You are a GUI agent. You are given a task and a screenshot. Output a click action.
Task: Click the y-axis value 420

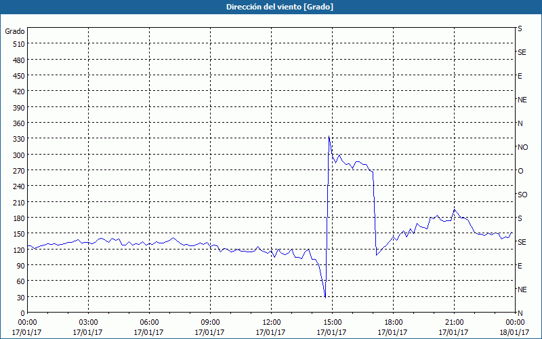[20, 92]
